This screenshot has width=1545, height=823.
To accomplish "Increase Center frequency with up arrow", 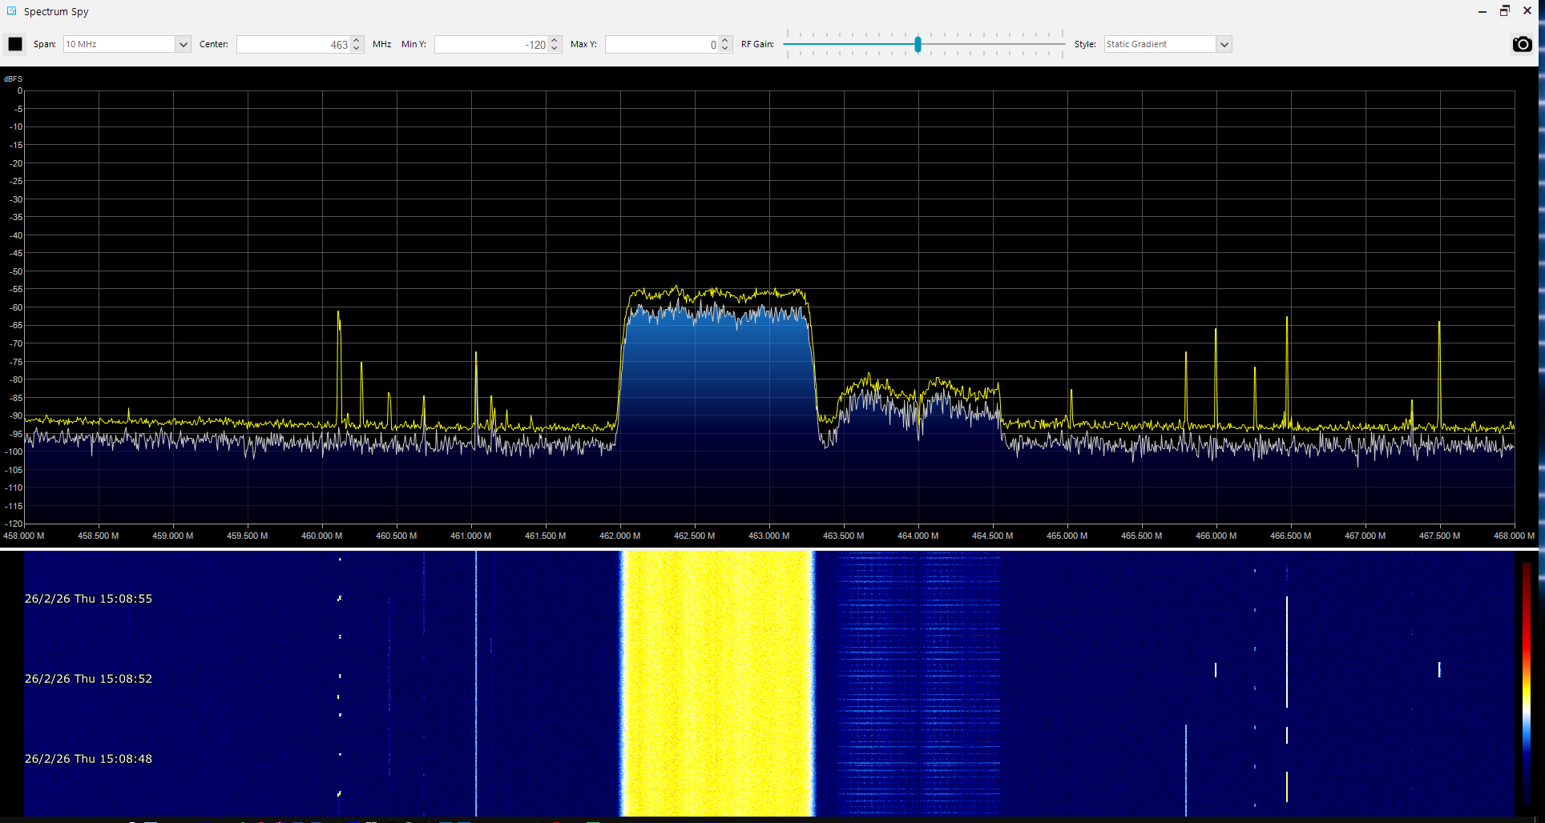I will coord(357,40).
